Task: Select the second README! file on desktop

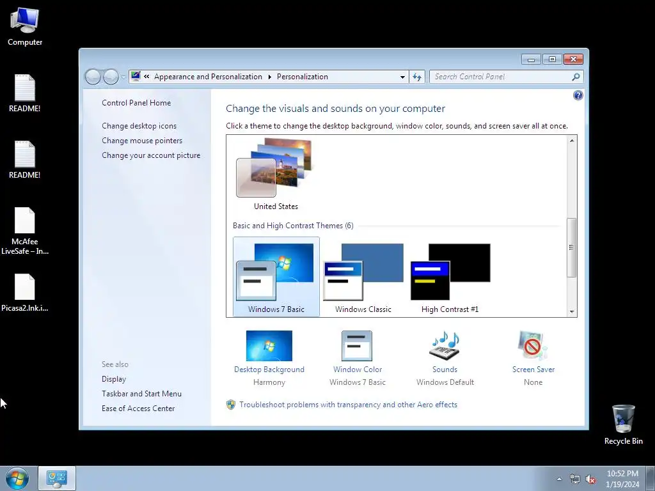Action: tap(25, 160)
